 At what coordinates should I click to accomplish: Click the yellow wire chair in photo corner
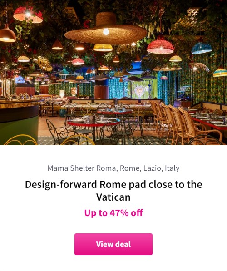(21, 140)
